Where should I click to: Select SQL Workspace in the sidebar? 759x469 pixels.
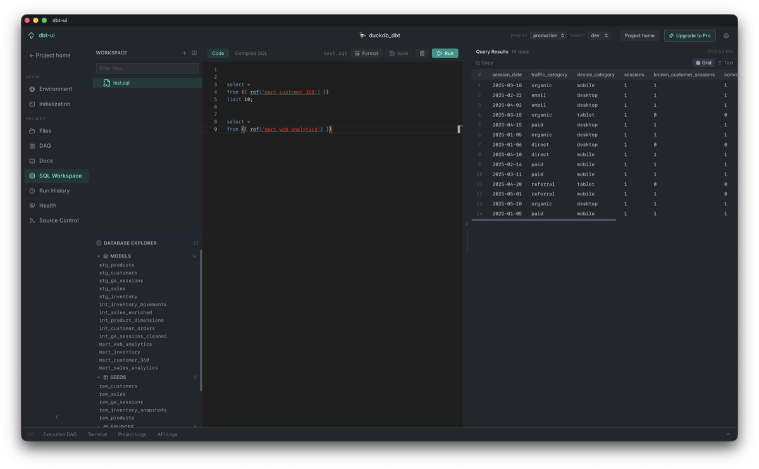56,176
